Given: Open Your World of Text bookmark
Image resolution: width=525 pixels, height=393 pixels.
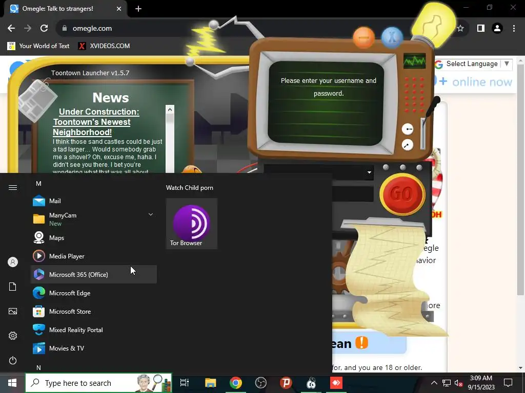Looking at the screenshot, I should pyautogui.click(x=38, y=46).
